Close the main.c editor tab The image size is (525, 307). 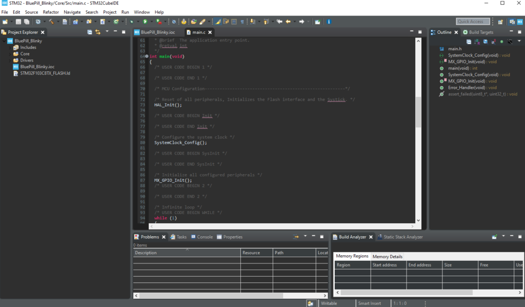(x=210, y=32)
